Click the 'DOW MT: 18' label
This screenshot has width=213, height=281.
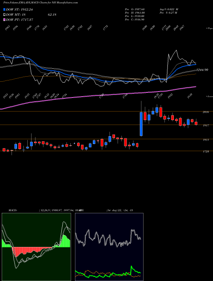pos(16,14)
